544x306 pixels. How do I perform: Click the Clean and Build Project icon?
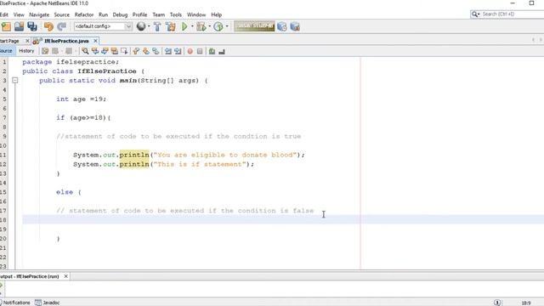[x=170, y=26]
